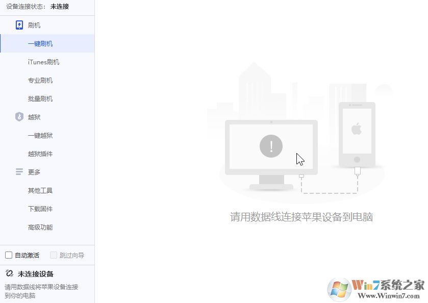This screenshot has width=428, height=303.
Task: Select the 更多 list icon
Action: (19, 172)
